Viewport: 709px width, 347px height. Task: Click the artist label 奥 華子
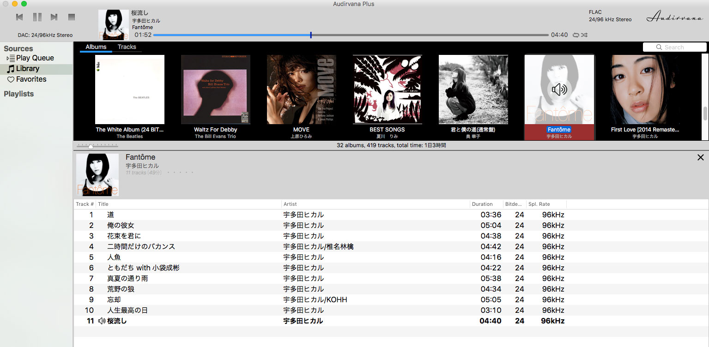(473, 137)
